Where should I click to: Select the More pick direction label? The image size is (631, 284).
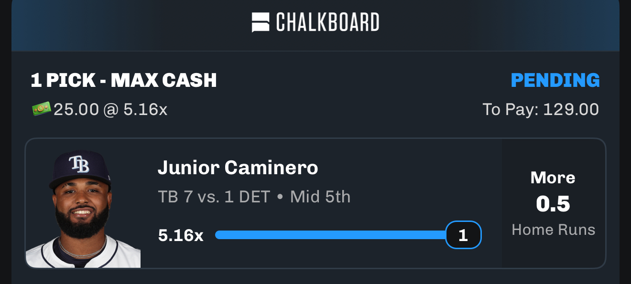click(553, 178)
